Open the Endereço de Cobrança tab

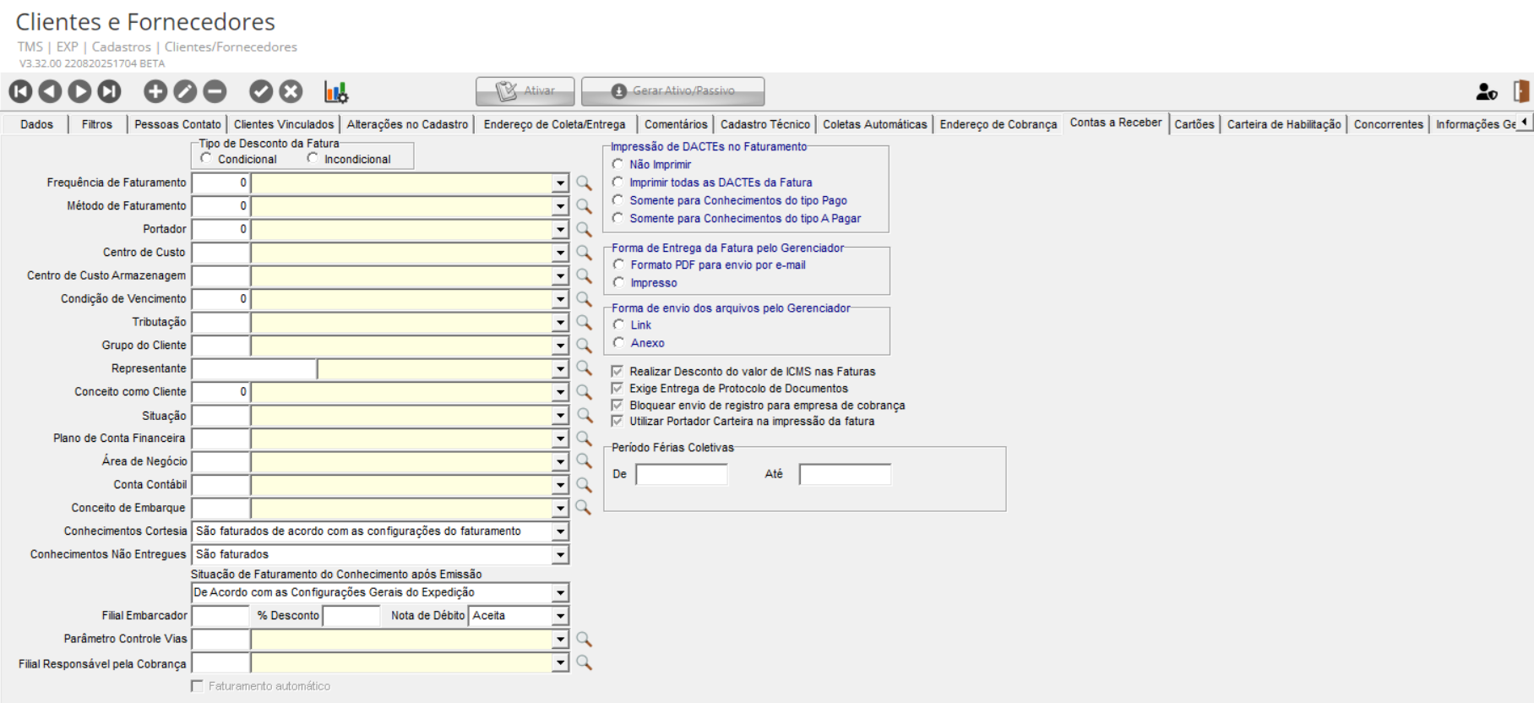998,124
